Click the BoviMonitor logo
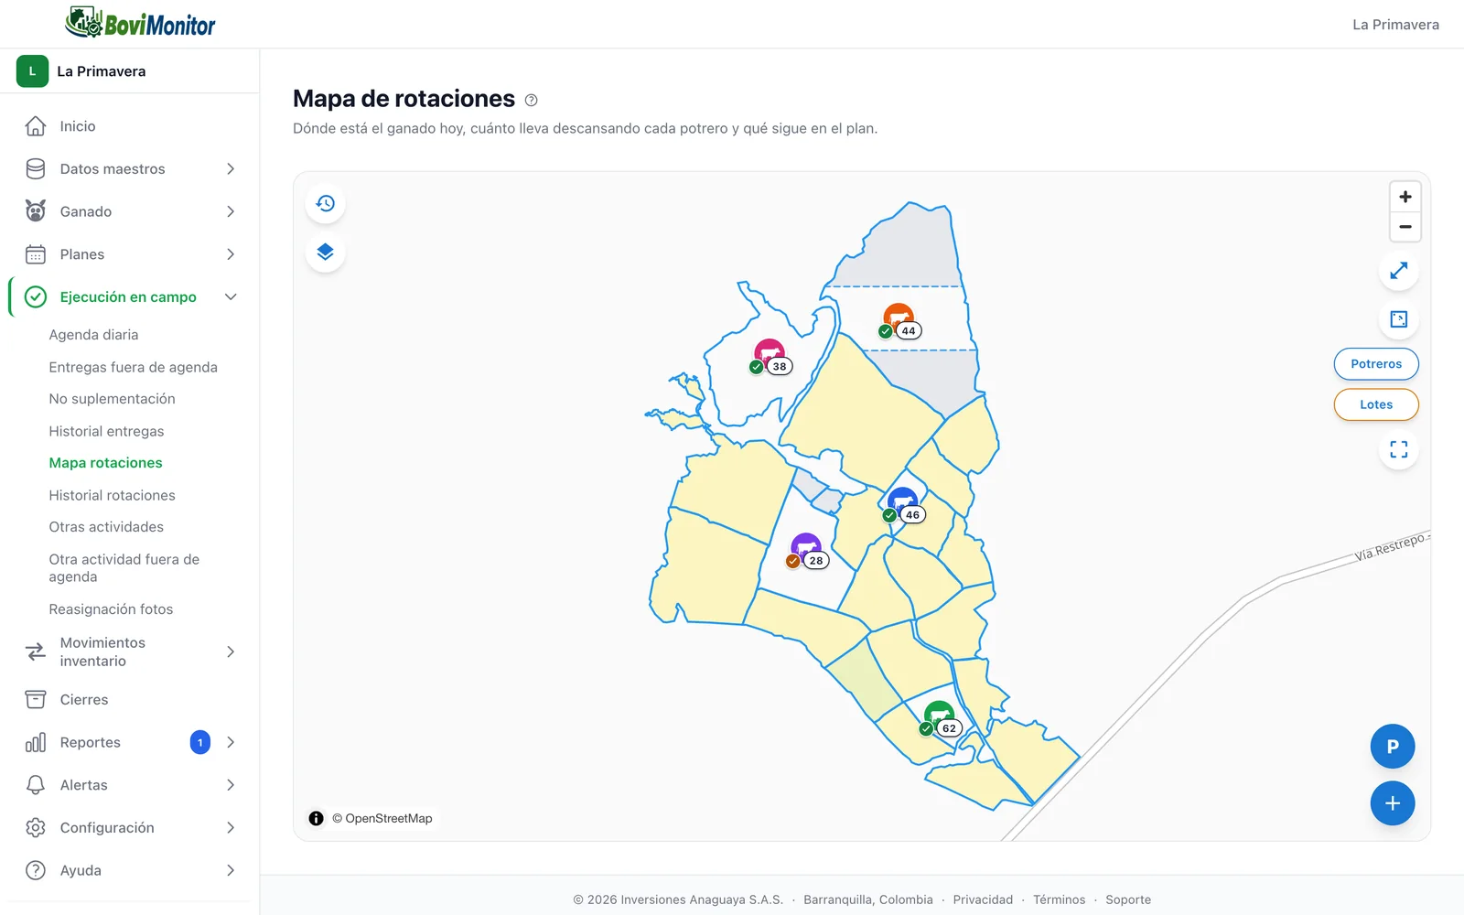1464x915 pixels. (x=140, y=23)
